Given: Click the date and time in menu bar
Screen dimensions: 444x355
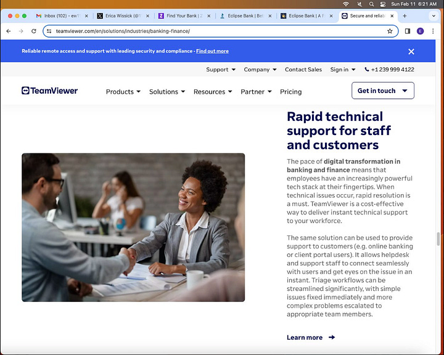Looking at the screenshot, I should click(x=414, y=4).
